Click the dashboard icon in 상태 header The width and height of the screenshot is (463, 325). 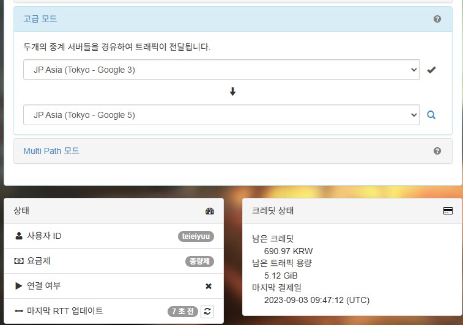pyautogui.click(x=210, y=211)
